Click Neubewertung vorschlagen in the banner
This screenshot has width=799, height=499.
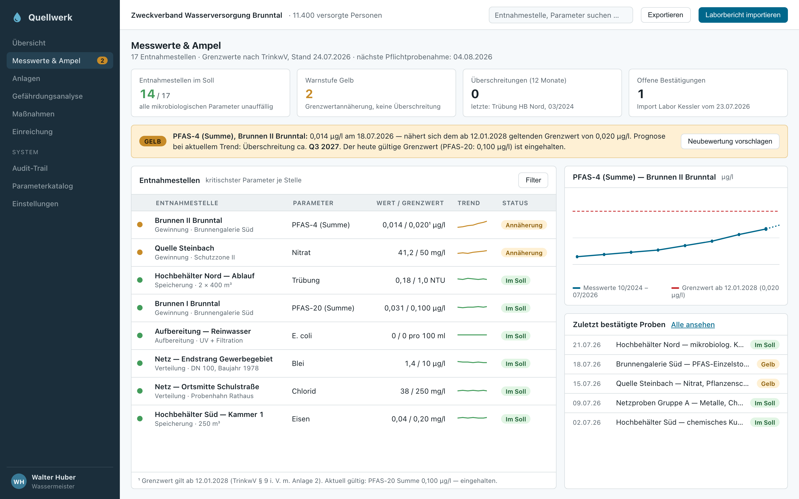730,141
